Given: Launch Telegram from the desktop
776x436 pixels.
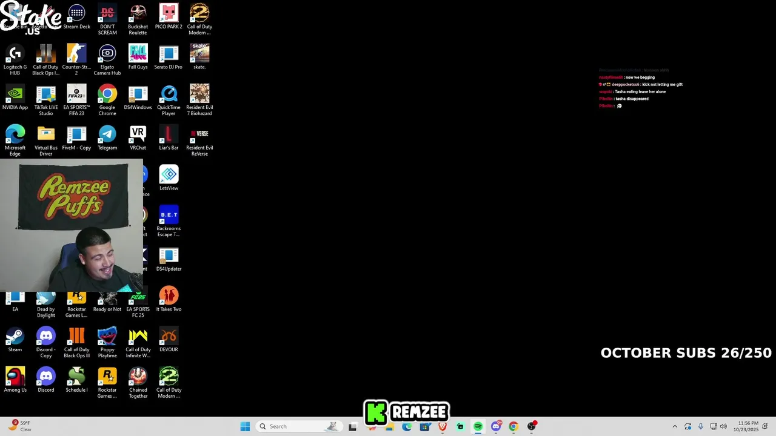Looking at the screenshot, I should point(107,139).
